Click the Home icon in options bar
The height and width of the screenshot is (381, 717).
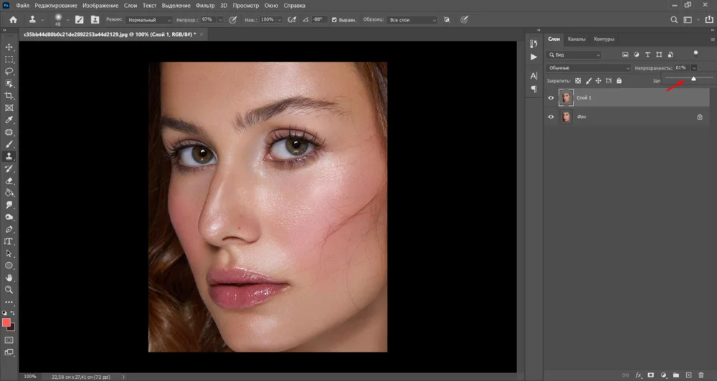pos(13,19)
